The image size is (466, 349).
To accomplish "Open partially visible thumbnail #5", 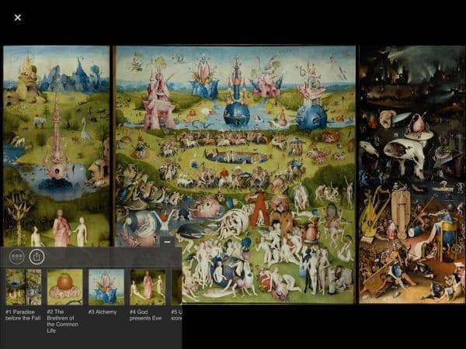I will pos(176,287).
